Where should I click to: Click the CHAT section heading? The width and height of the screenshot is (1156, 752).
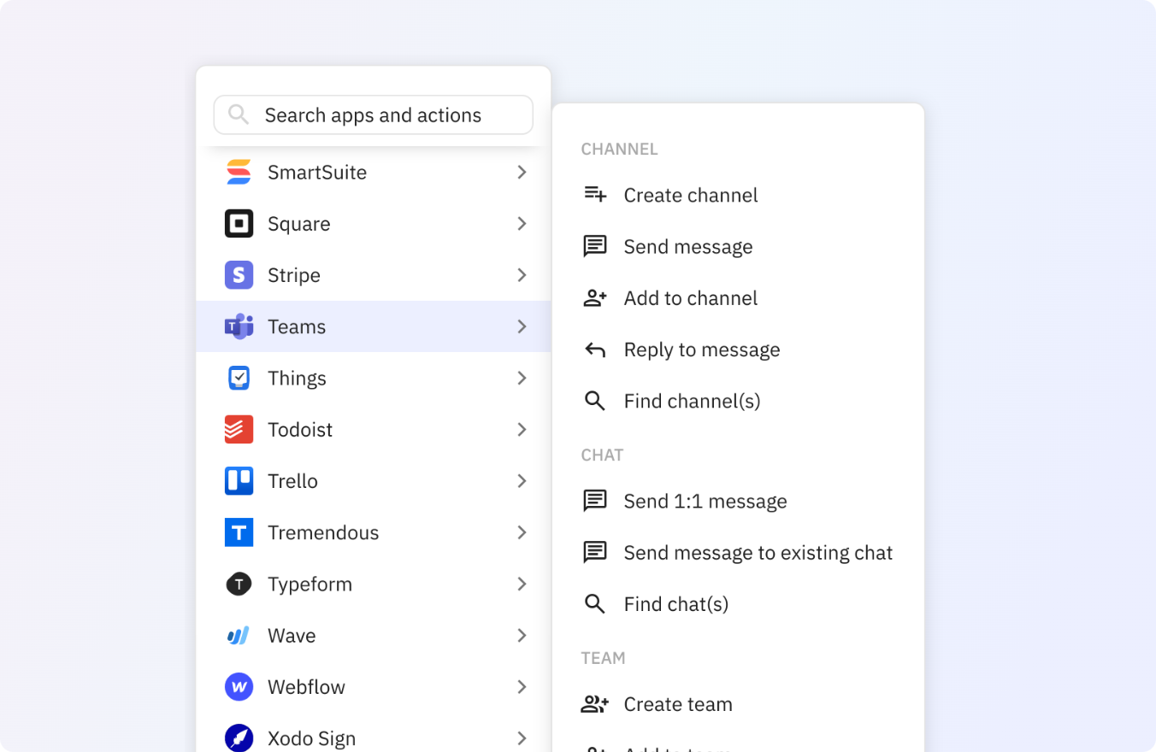pyautogui.click(x=602, y=455)
